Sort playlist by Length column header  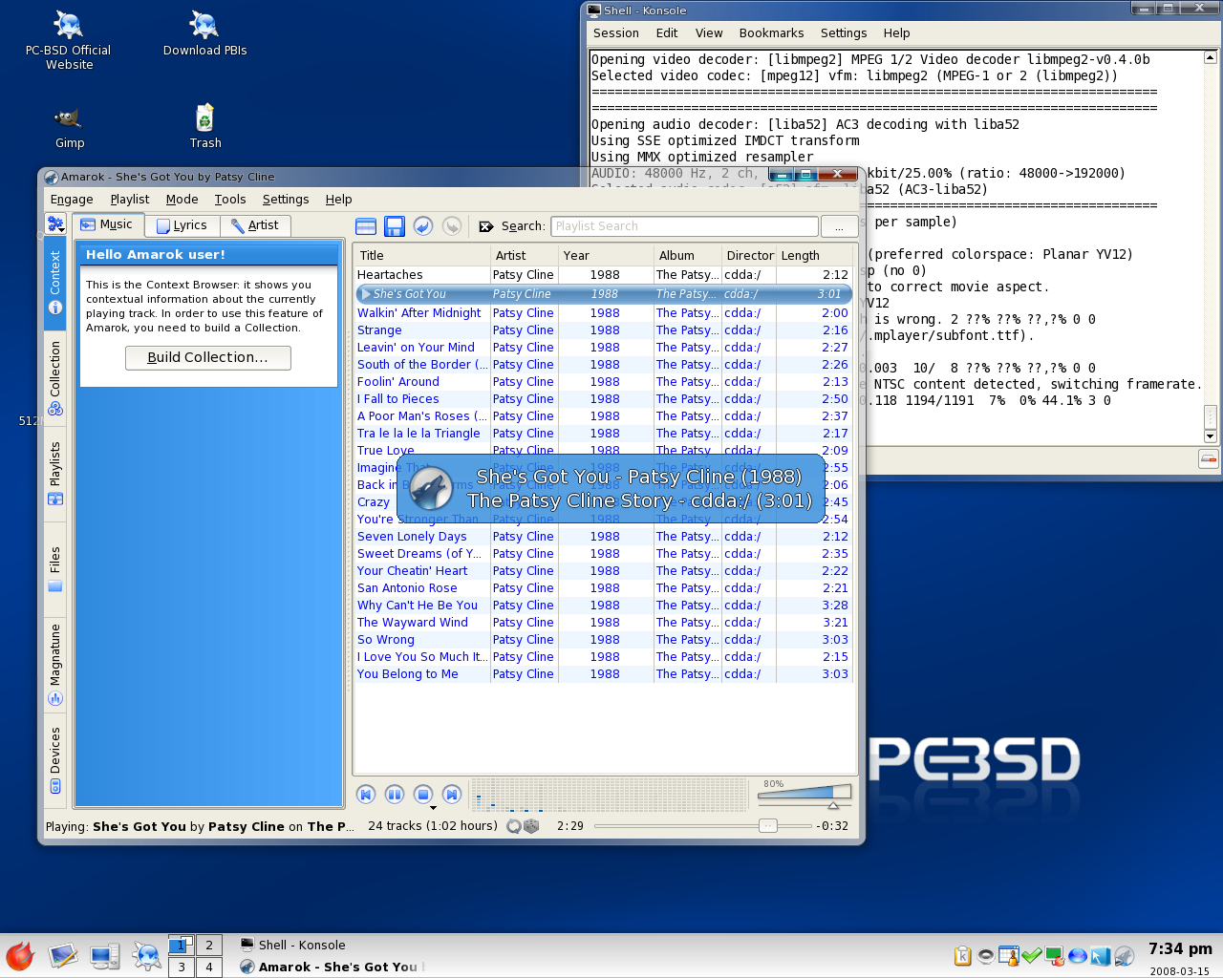(813, 256)
